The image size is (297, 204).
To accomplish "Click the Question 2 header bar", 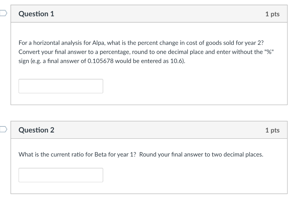I will pos(148,130).
